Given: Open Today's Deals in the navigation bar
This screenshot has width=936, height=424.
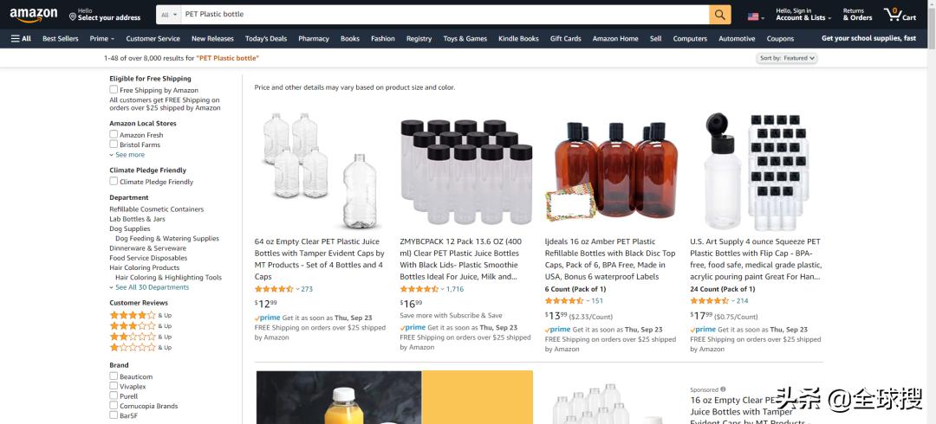Looking at the screenshot, I should point(266,39).
